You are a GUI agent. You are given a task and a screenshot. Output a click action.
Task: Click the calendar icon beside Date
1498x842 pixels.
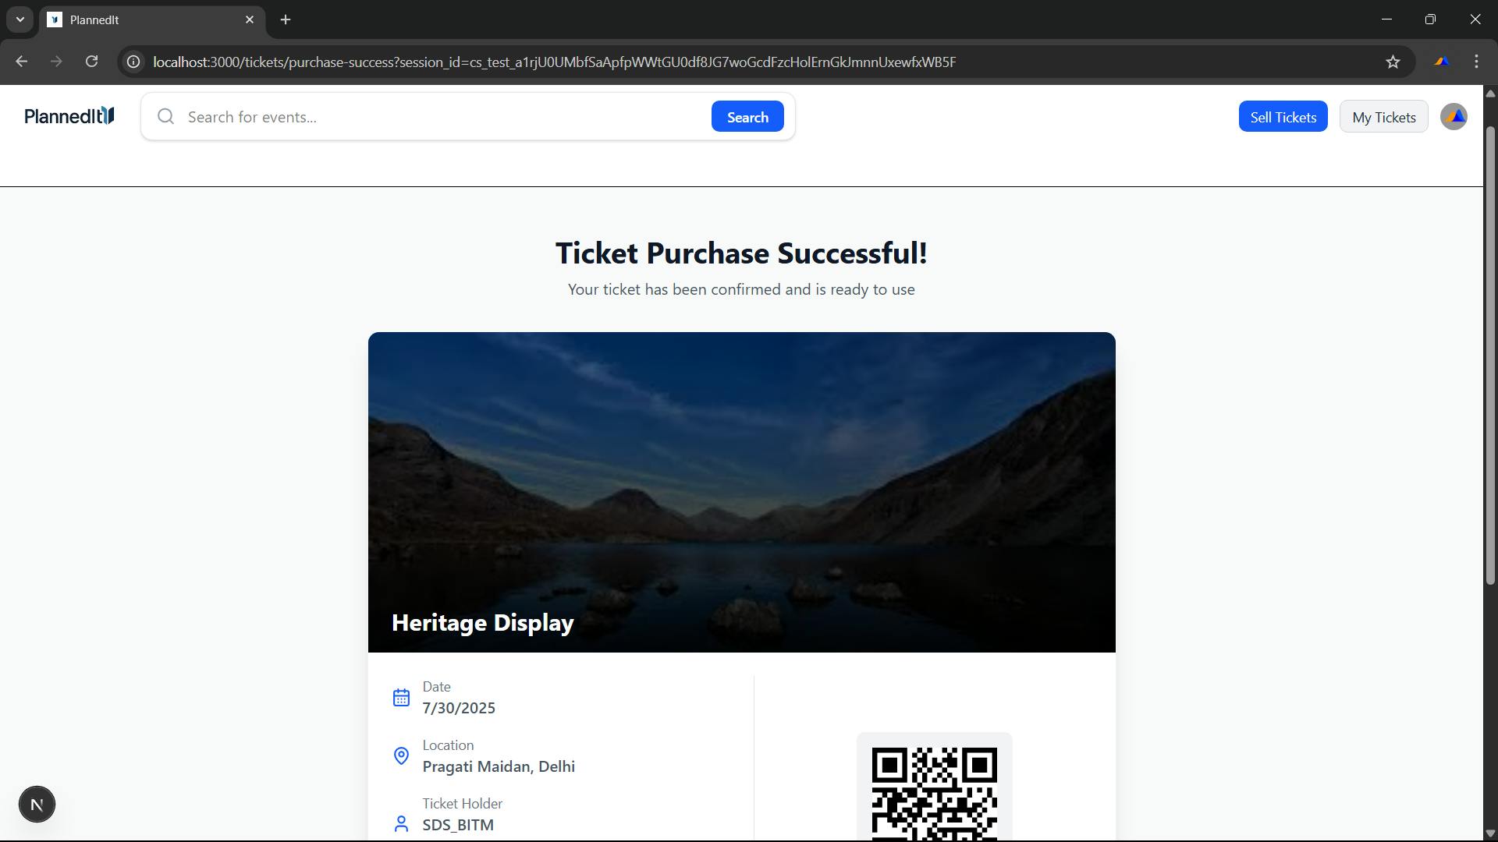pos(401,698)
